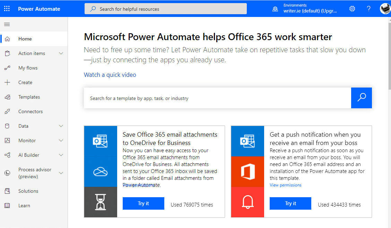The image size is (391, 228).
Task: Open the Get a push notification card title
Action: pos(315,139)
